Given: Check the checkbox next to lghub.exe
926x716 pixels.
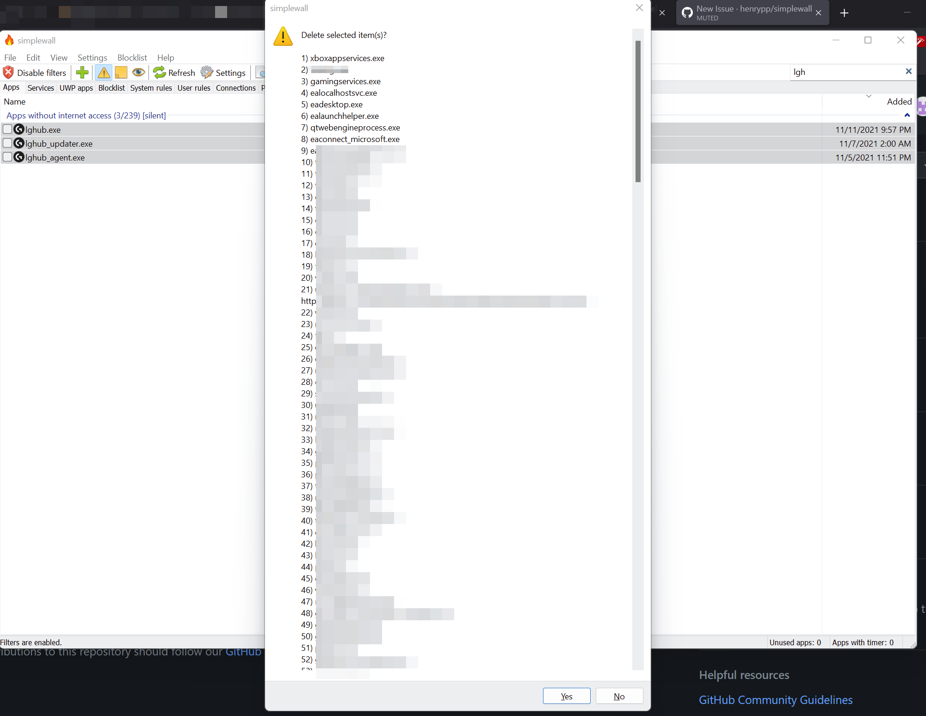Looking at the screenshot, I should point(7,130).
